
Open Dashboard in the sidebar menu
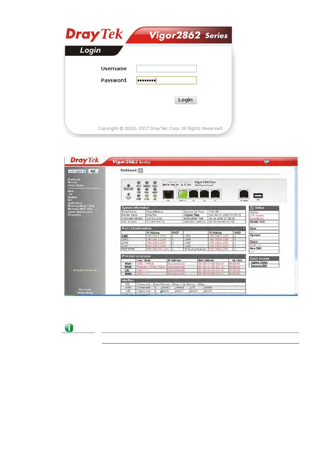[74, 179]
